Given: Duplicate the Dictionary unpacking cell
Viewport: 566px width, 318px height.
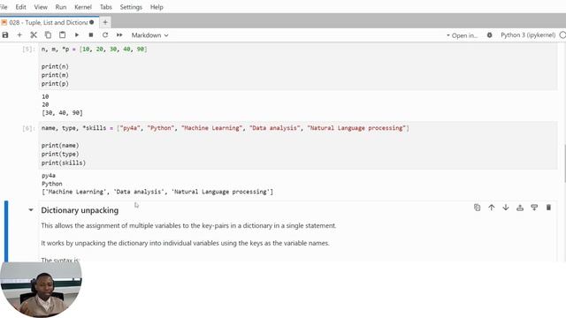Looking at the screenshot, I should [x=478, y=208].
